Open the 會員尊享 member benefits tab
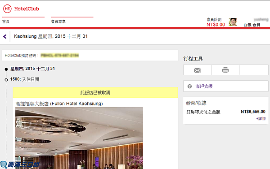Image resolution: width=270 pixels, height=169 pixels. 58,22
